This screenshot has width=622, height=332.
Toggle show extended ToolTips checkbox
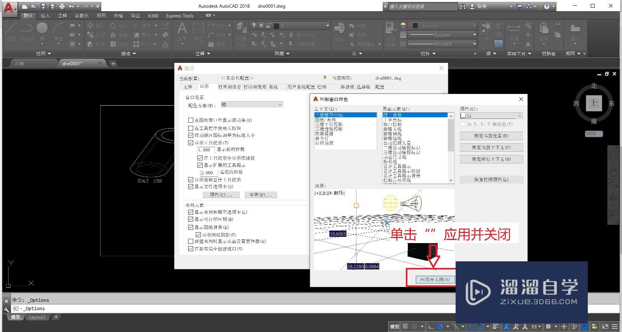pos(200,165)
